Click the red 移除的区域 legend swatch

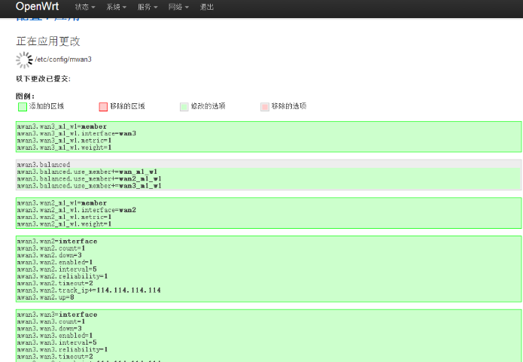(103, 107)
